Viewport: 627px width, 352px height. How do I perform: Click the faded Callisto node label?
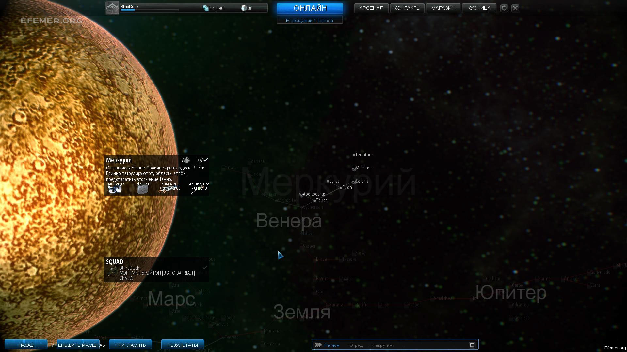(492, 279)
